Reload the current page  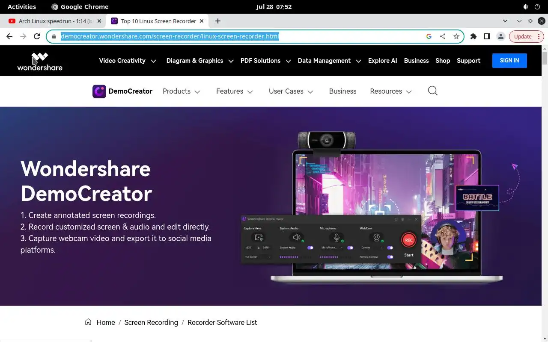point(37,36)
